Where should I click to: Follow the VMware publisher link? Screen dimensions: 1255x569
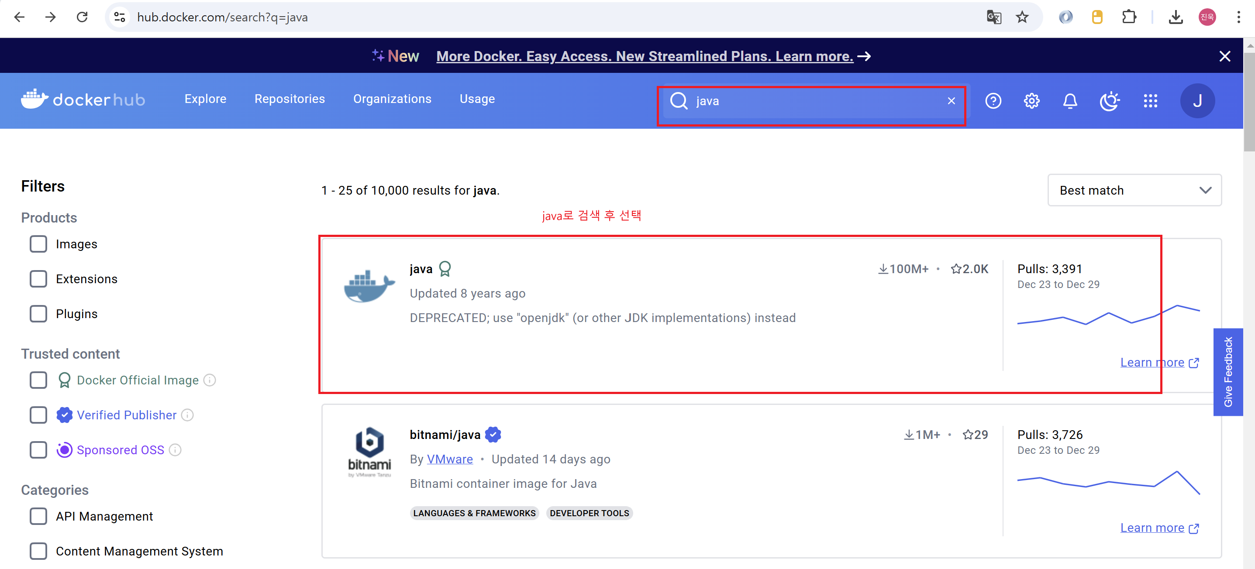pos(450,459)
